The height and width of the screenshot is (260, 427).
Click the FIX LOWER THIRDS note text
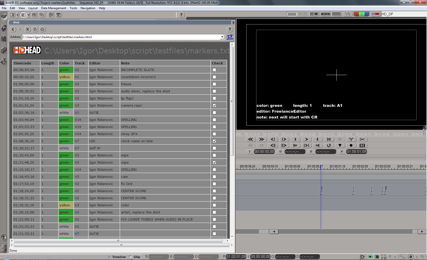(157, 219)
